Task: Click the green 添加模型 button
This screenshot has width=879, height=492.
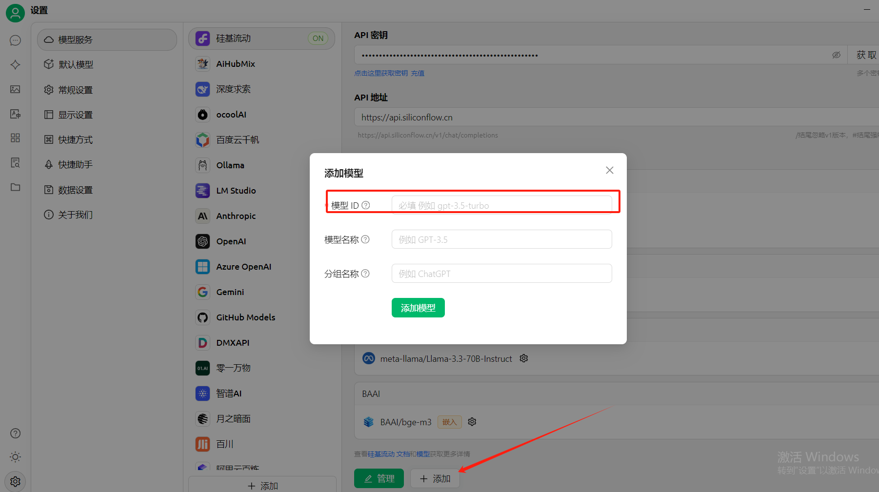Action: (418, 308)
